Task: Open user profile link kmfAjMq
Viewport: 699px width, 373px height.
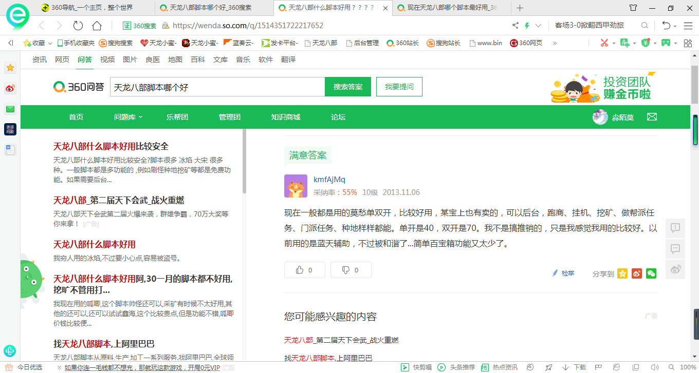Action: 329,179
